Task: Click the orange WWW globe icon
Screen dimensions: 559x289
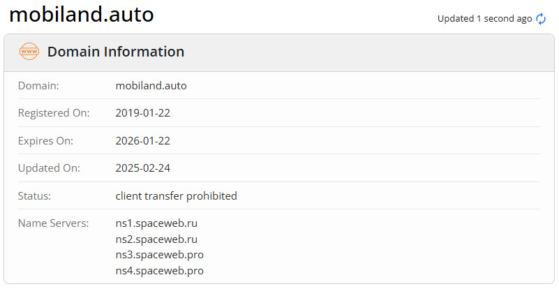Action: (29, 52)
